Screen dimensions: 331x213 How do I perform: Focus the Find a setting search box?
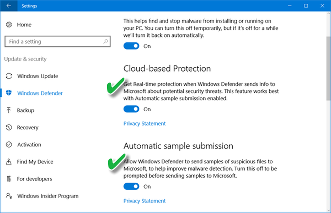(x=57, y=42)
